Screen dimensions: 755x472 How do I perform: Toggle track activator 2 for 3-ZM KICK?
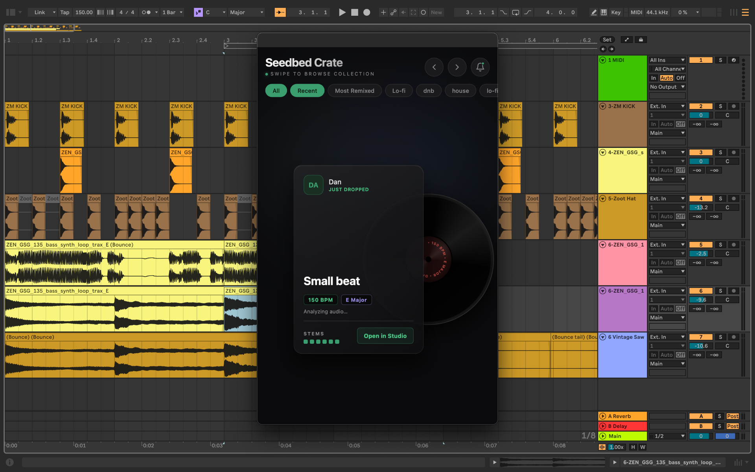[x=701, y=106]
